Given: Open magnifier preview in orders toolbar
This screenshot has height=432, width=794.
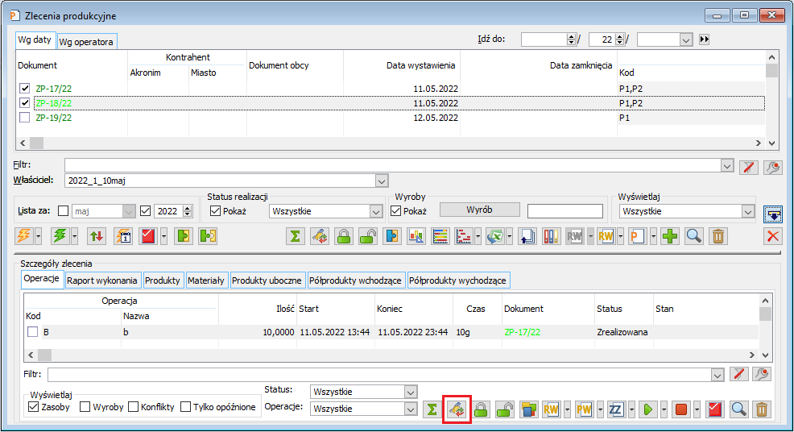Looking at the screenshot, I should (x=693, y=236).
